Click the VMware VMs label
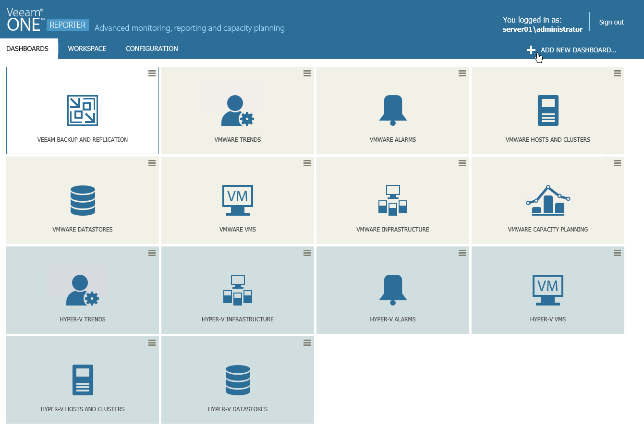 coord(238,230)
